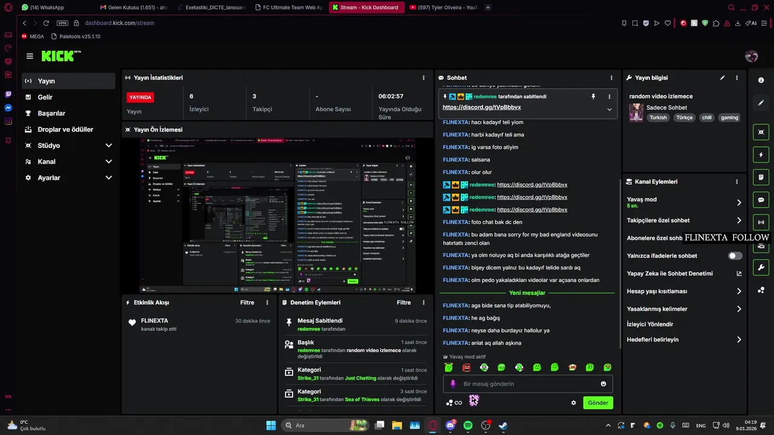
Task: Click the Kick logo
Action: [x=59, y=56]
